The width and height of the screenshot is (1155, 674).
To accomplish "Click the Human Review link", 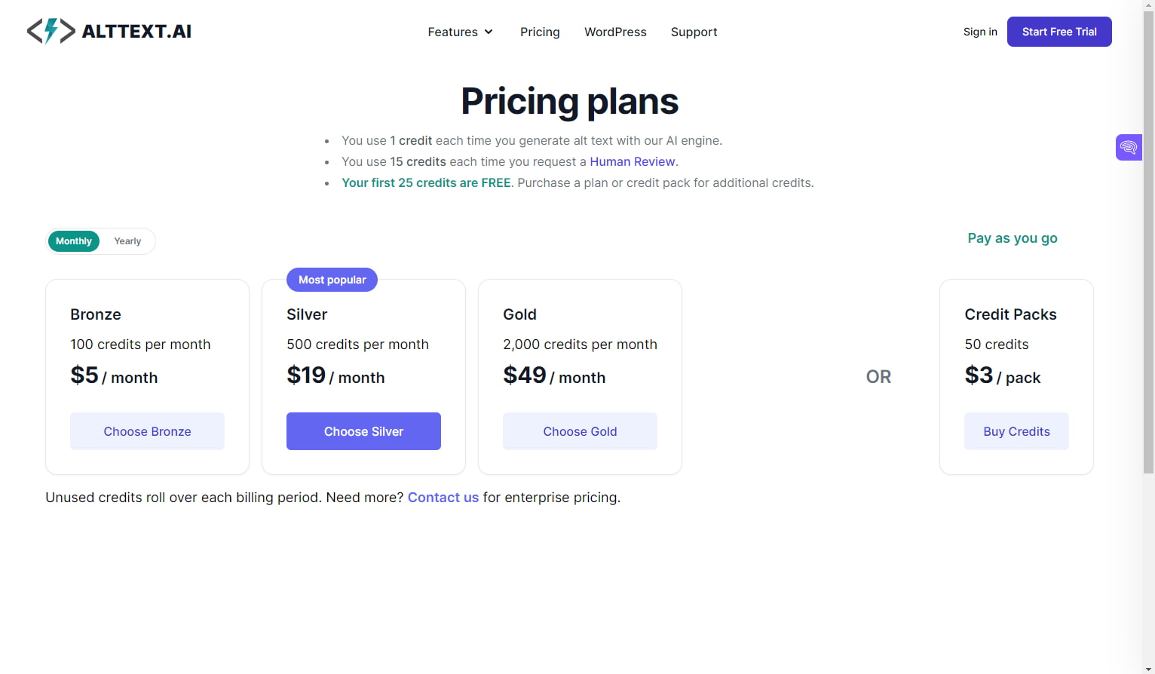I will pyautogui.click(x=633, y=161).
